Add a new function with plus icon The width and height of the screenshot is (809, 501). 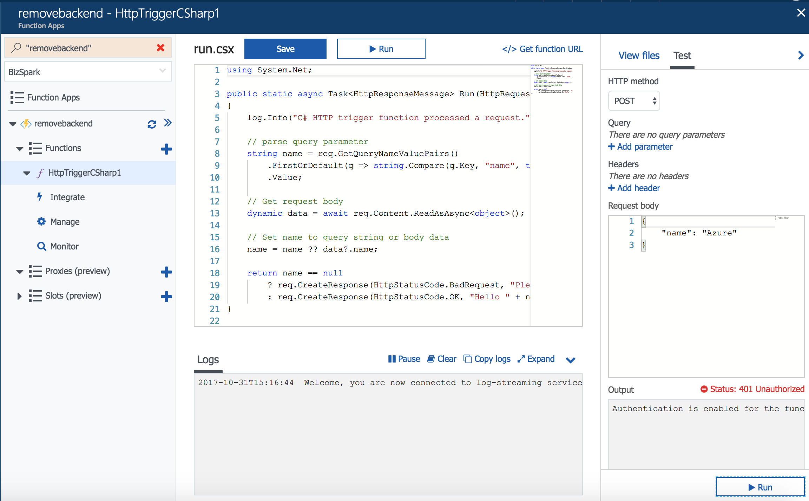(166, 149)
